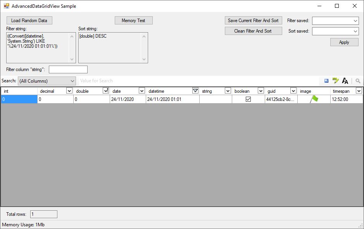Click the Load Random Data button

29,20
